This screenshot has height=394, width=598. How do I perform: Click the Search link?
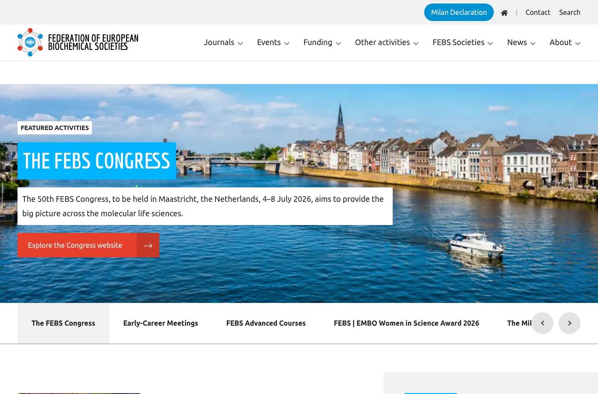point(570,12)
